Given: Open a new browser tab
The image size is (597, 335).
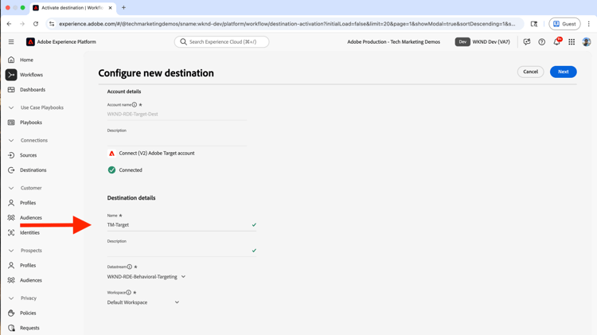Looking at the screenshot, I should pyautogui.click(x=123, y=8).
